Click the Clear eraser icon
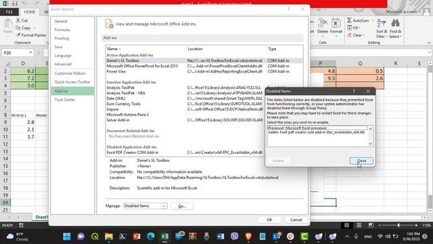433x244 pixels. tap(350, 35)
